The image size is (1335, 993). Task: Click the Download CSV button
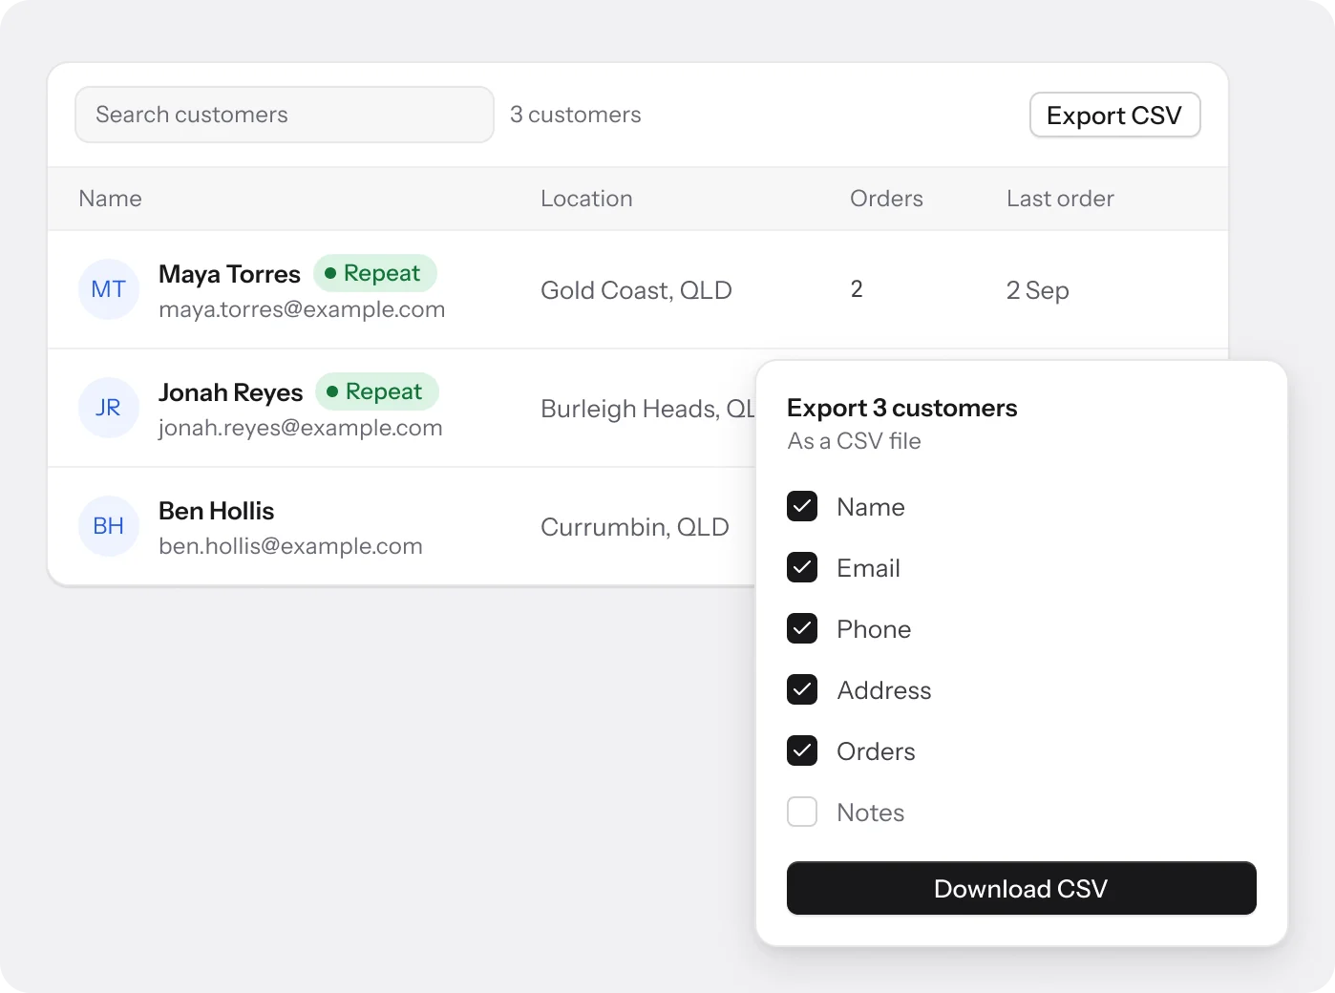pos(1021,889)
